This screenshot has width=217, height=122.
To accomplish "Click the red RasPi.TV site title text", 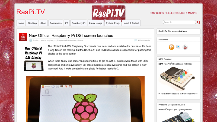I will (x=31, y=12).
